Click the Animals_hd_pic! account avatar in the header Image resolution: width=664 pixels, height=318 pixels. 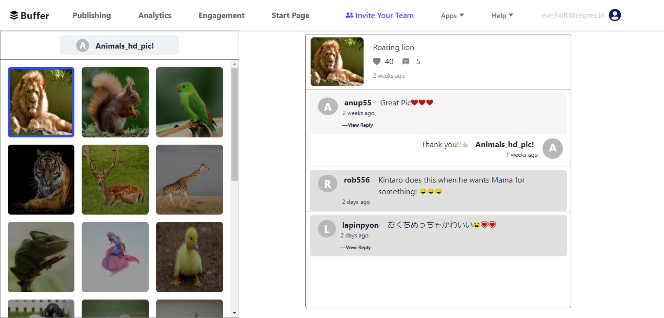83,46
